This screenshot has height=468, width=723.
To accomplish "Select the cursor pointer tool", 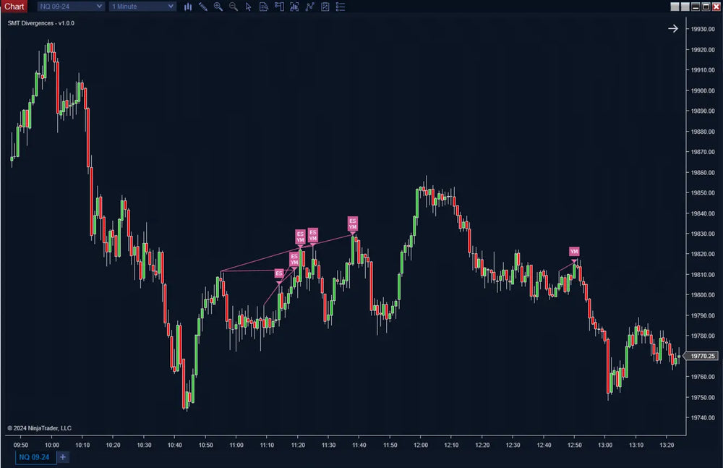I will click(249, 7).
